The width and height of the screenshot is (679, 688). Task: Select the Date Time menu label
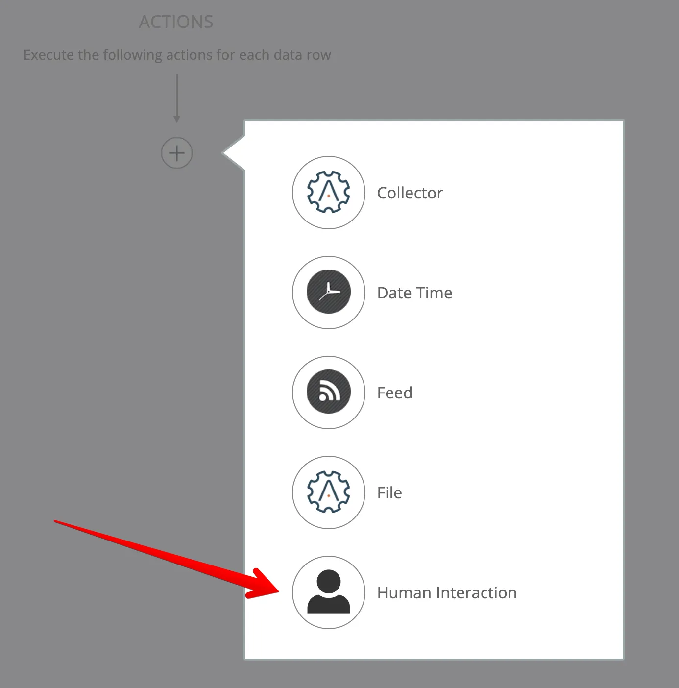[x=414, y=293]
